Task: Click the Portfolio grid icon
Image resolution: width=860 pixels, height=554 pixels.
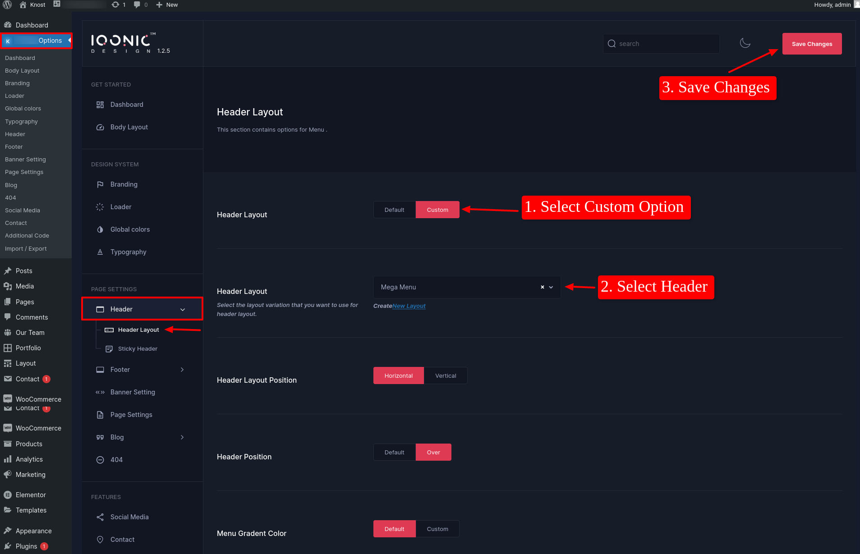Action: pyautogui.click(x=8, y=348)
